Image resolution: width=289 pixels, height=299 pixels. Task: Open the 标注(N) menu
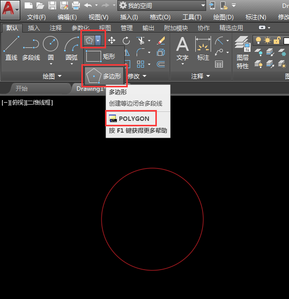point(255,17)
